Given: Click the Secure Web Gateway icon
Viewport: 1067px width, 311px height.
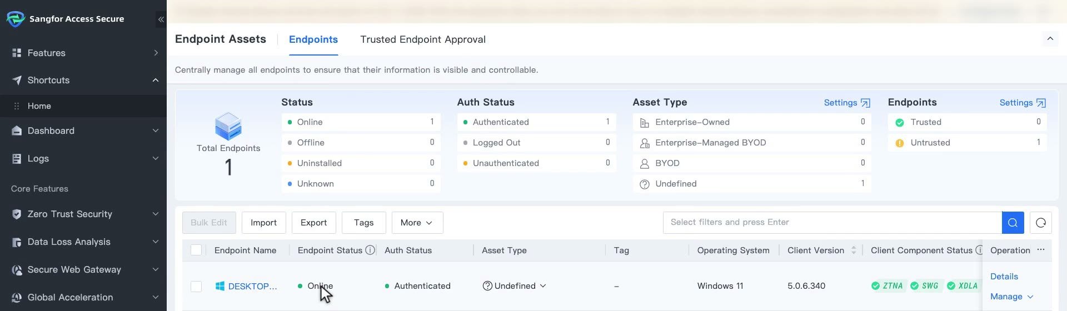Looking at the screenshot, I should (x=17, y=269).
